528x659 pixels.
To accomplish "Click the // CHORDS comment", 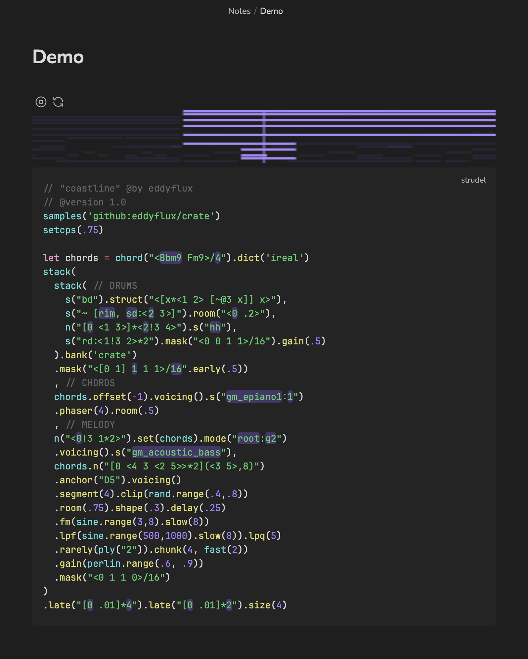I will pyautogui.click(x=90, y=383).
